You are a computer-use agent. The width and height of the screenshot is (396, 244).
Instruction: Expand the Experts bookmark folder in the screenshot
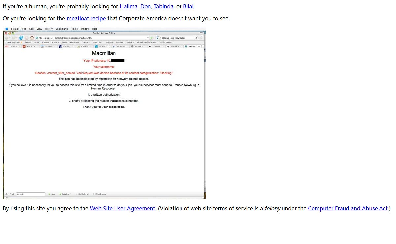click(x=85, y=42)
